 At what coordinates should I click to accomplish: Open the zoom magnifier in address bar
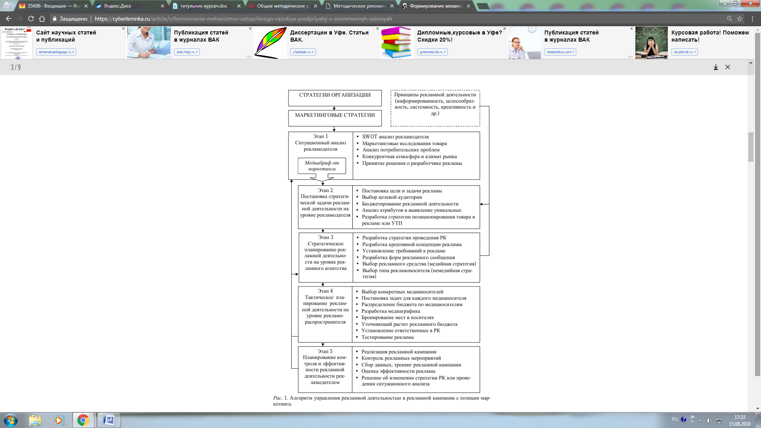729,19
